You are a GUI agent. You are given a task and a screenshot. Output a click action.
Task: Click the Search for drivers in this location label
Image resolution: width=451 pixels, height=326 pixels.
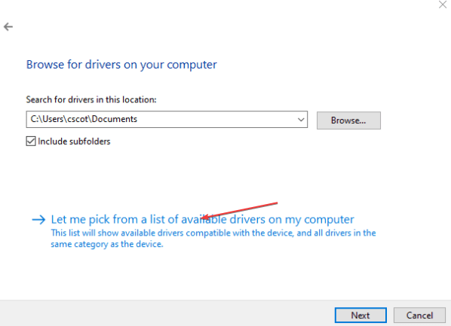pyautogui.click(x=91, y=99)
